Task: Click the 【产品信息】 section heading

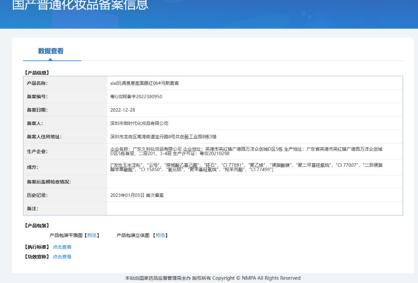Action: point(37,73)
